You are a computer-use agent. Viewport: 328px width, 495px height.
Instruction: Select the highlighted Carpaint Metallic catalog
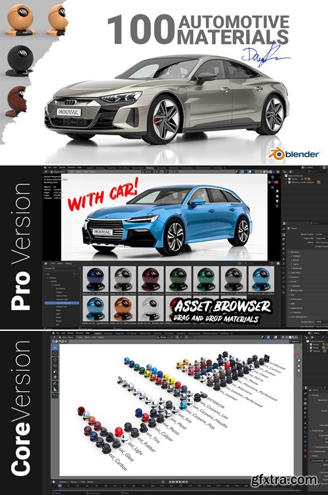[x=62, y=303]
